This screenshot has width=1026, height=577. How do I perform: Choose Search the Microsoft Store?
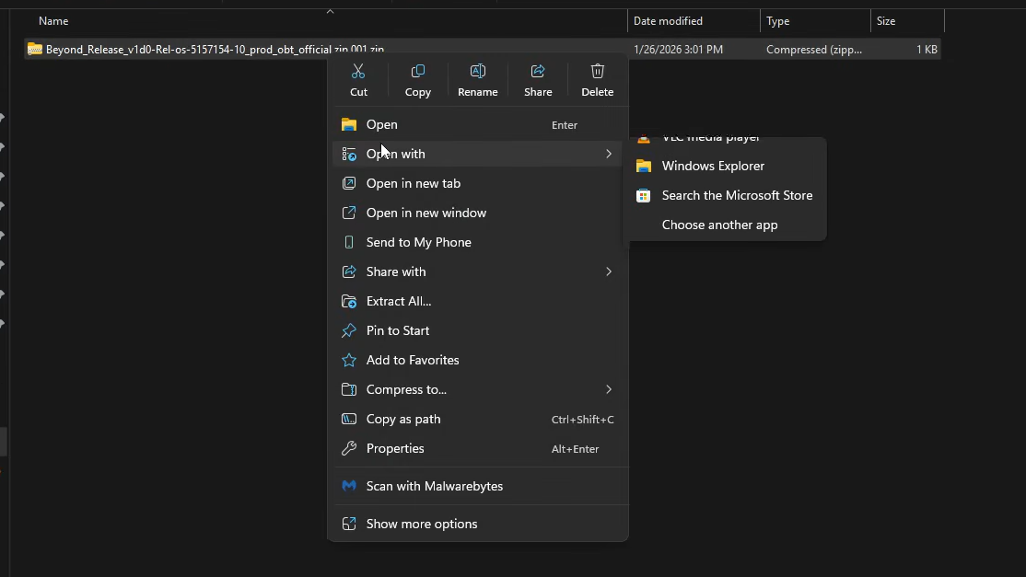pos(737,195)
